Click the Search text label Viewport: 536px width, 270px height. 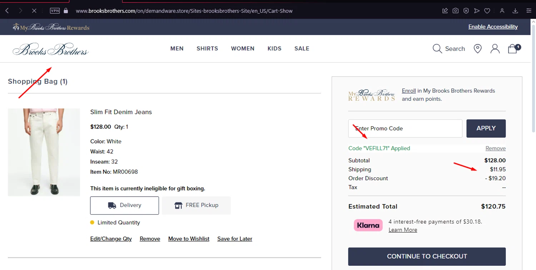point(455,49)
